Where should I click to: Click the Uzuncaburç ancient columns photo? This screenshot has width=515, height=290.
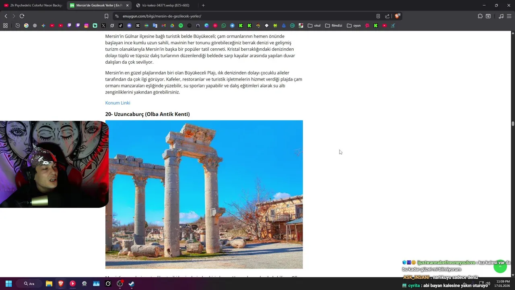click(x=204, y=195)
